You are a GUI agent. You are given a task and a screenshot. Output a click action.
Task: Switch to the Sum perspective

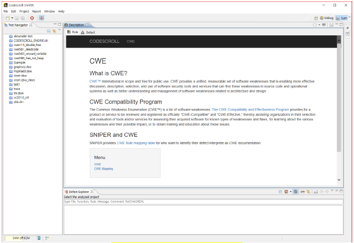(x=342, y=18)
